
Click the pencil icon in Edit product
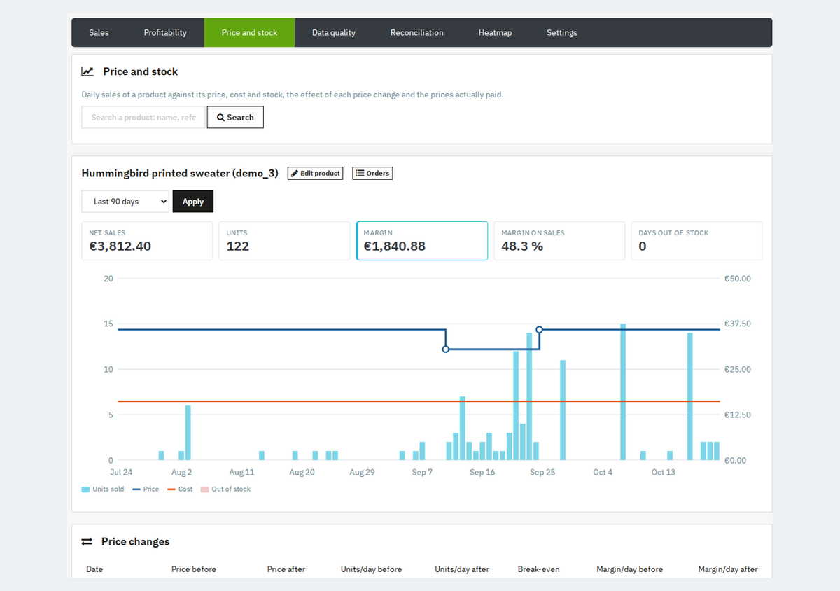(x=295, y=173)
